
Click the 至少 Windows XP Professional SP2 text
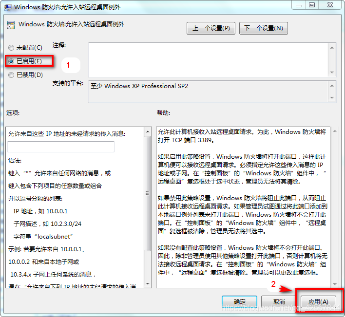coord(139,86)
